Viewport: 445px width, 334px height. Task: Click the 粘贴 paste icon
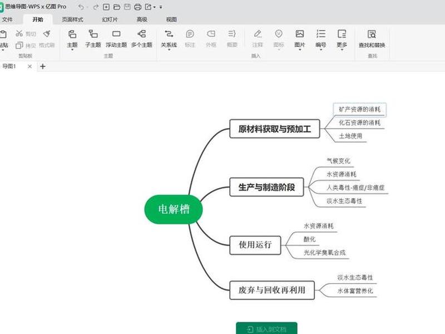(x=3, y=35)
